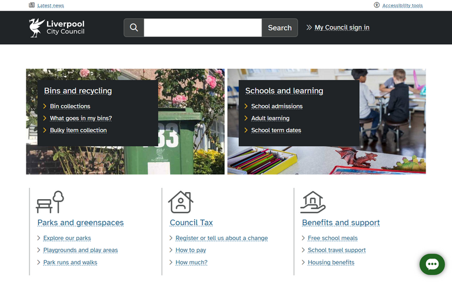Open Bulky item collection link
452x282 pixels.
tap(78, 130)
